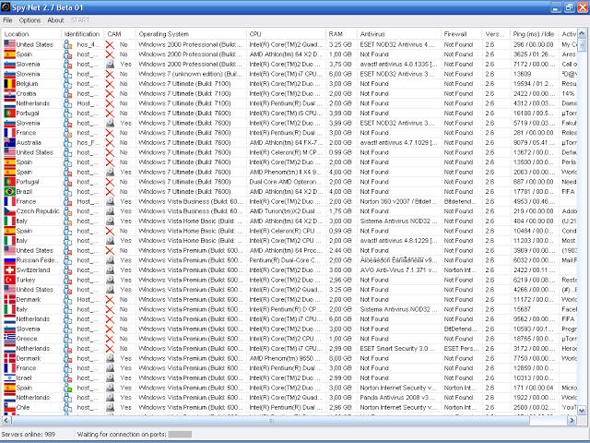The height and width of the screenshot is (443, 590).
Task: Click the webcam icon in Israel row
Action: 110,377
